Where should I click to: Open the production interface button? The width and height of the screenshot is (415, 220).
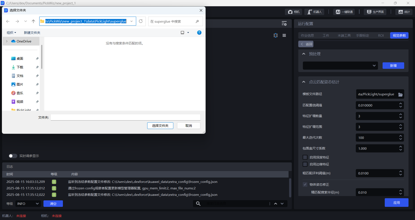(x=375, y=12)
